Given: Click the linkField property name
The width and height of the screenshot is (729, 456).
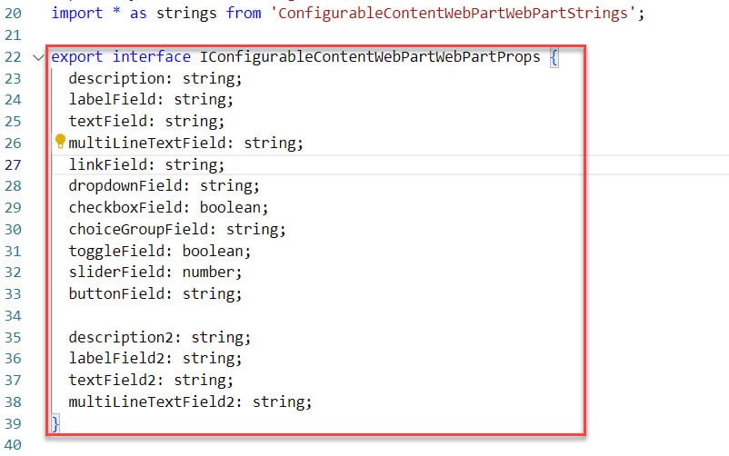Looking at the screenshot, I should (x=108, y=164).
